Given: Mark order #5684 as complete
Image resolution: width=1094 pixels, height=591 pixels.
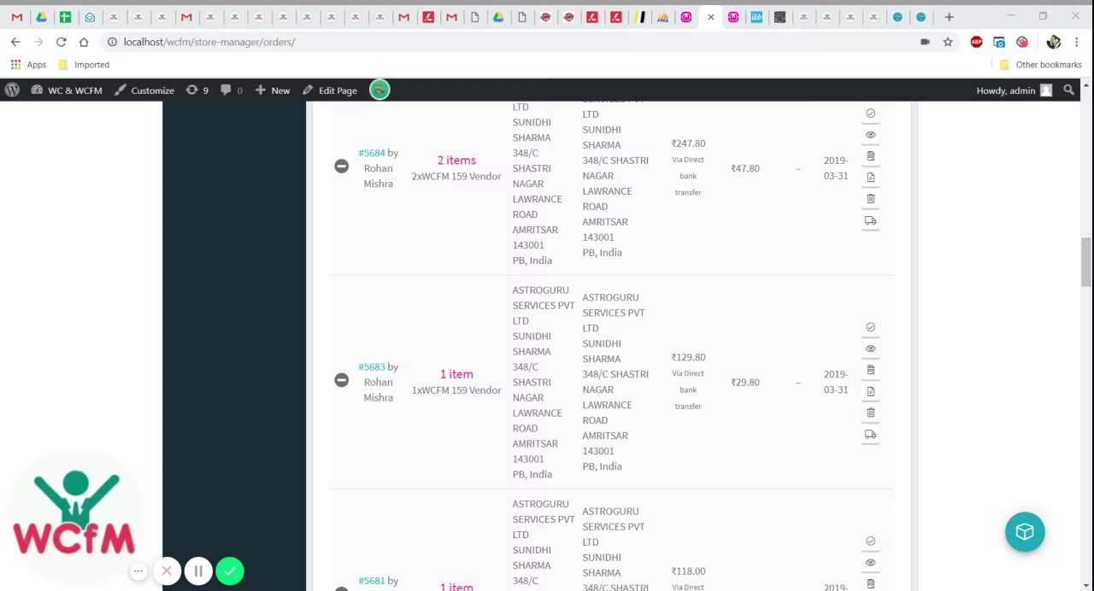Looking at the screenshot, I should (870, 114).
